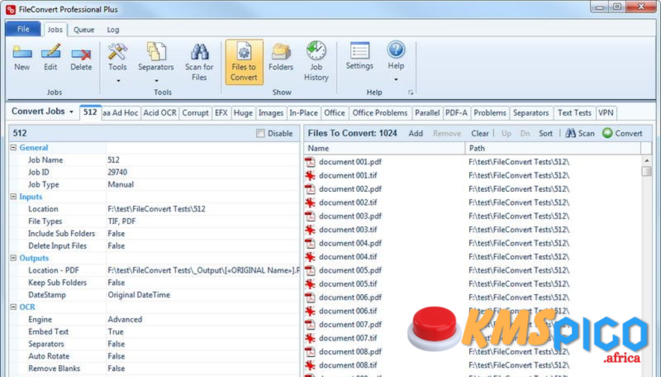The image size is (661, 377).
Task: Click the green Convert button
Action: (622, 133)
